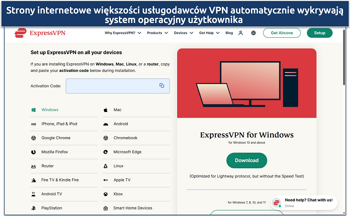The height and width of the screenshot is (216, 350).
Task: Click inside the Activation Code field
Action: tap(112, 86)
